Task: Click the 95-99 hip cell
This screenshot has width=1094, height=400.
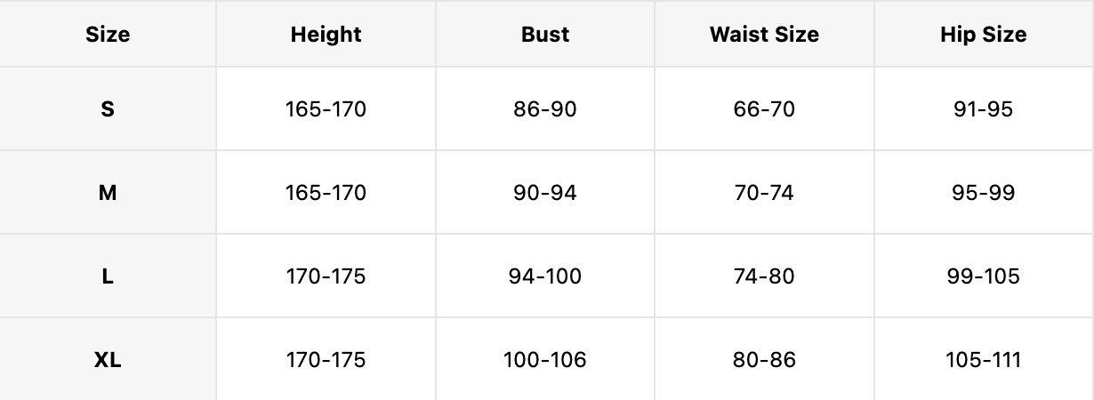Action: tap(983, 193)
